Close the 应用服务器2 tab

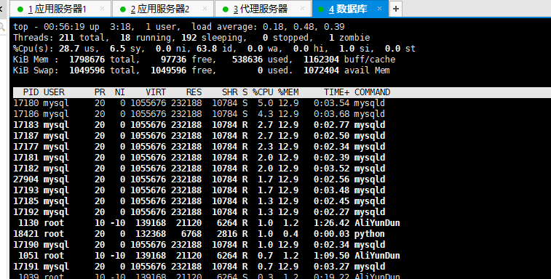pyautogui.click(x=205, y=9)
